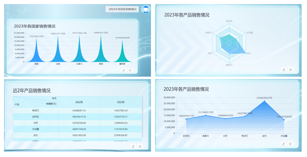Viewport: 307px width, 157px height.
Task: Click the 吹风机 axis label on radar
Action: pyautogui.click(x=229, y=21)
